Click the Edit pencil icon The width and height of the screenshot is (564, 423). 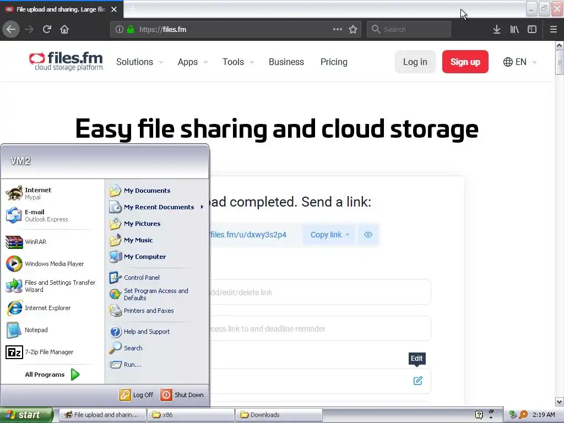(x=417, y=381)
